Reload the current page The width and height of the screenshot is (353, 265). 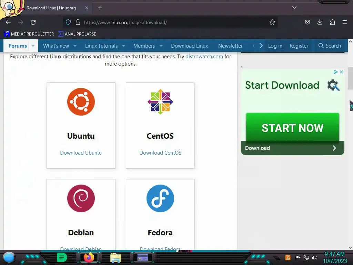[33, 22]
